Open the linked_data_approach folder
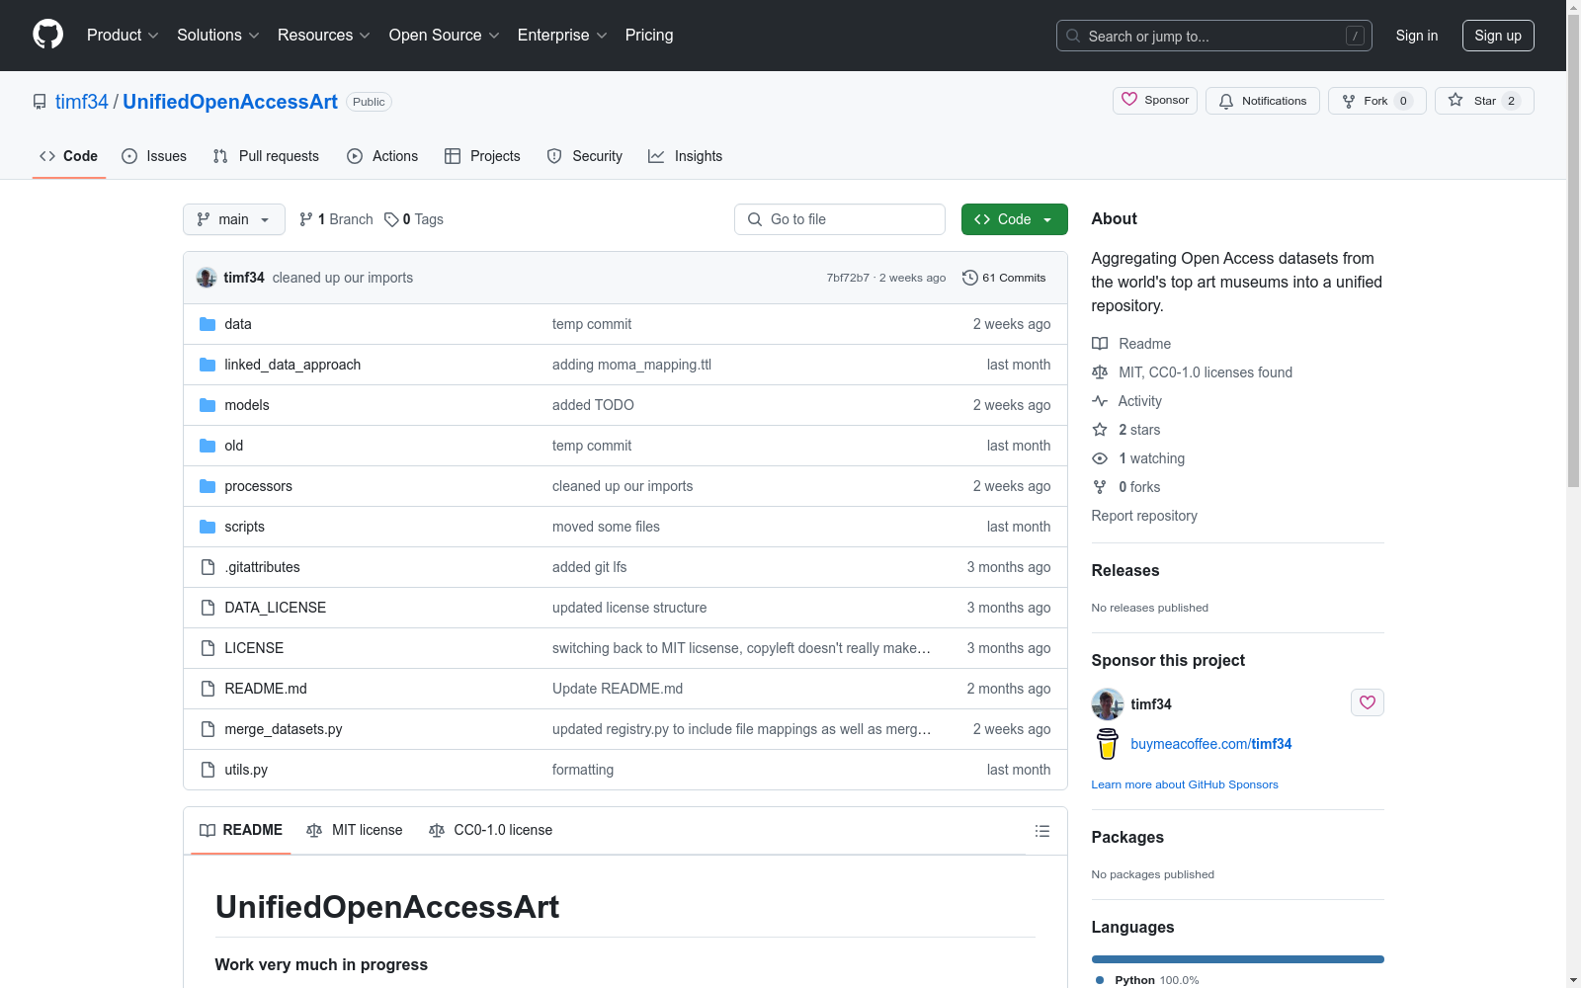 [x=292, y=365]
